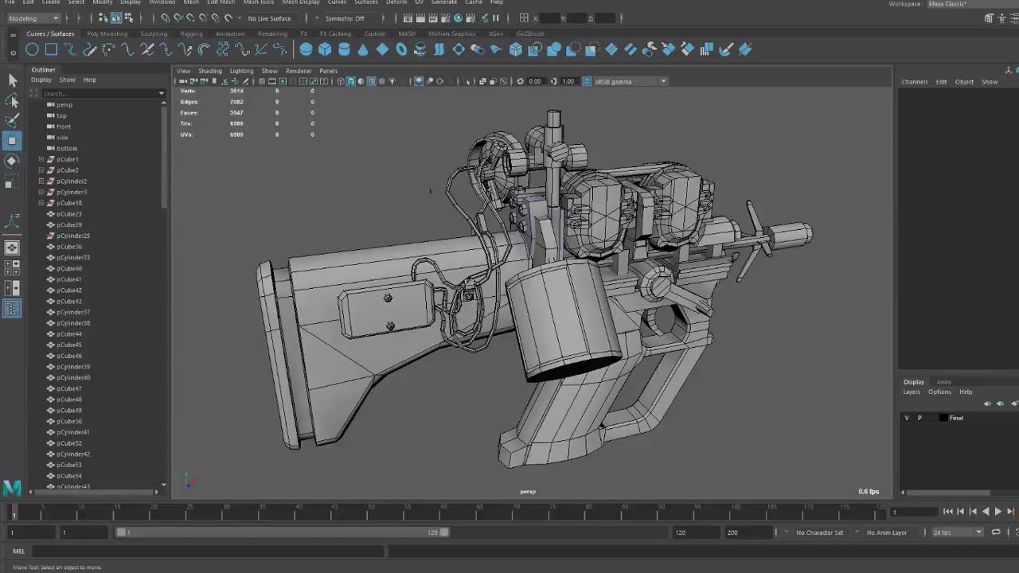This screenshot has width=1019, height=573.
Task: Select the Paint Selection tool
Action: (12, 120)
